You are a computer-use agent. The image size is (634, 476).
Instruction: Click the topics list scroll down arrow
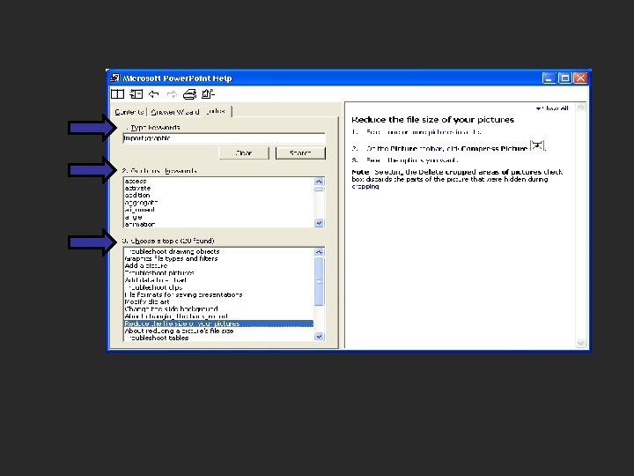coord(319,337)
